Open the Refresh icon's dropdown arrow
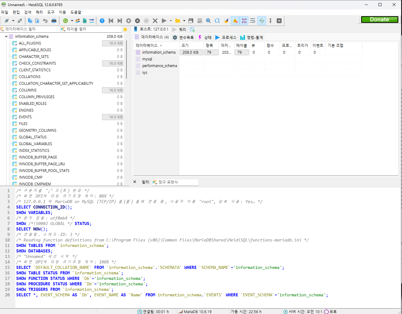Screen dimensions: 402x314 click(x=72, y=21)
